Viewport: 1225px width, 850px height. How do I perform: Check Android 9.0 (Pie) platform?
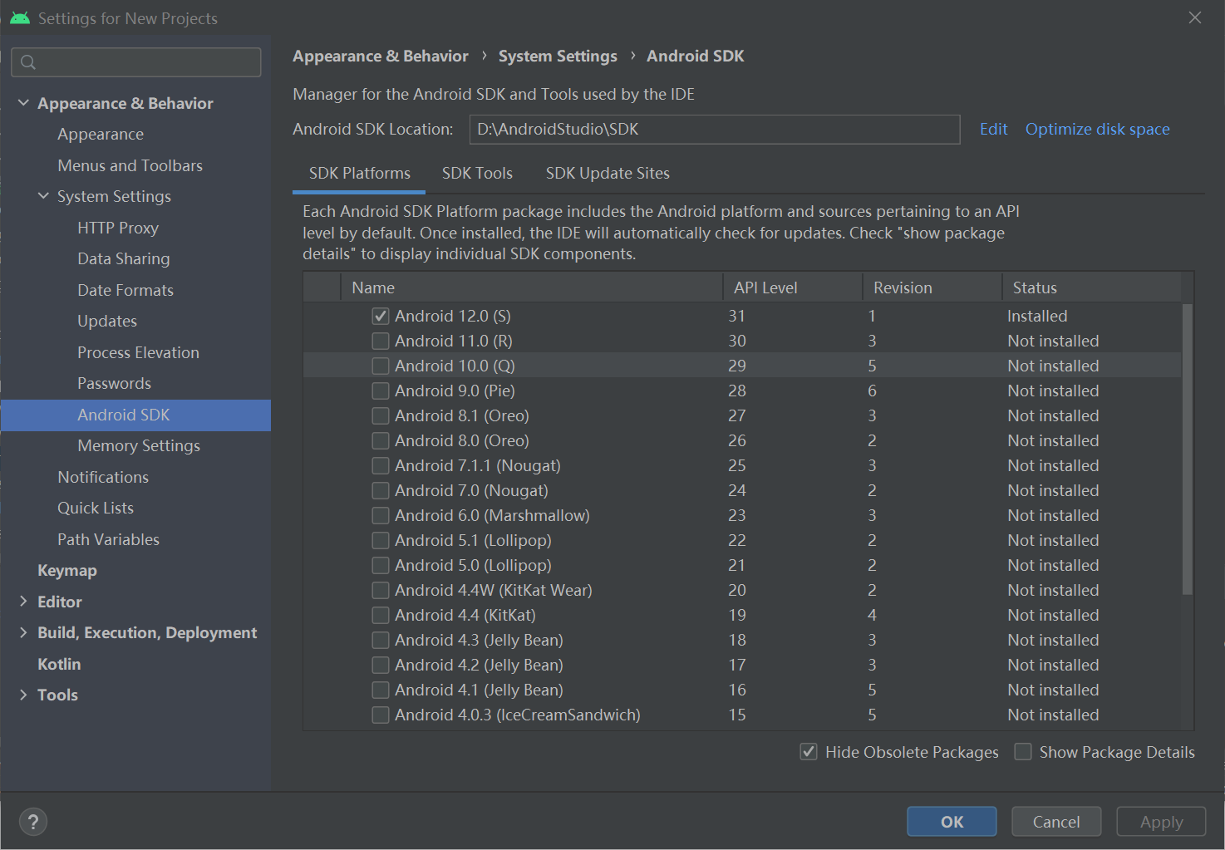point(381,391)
